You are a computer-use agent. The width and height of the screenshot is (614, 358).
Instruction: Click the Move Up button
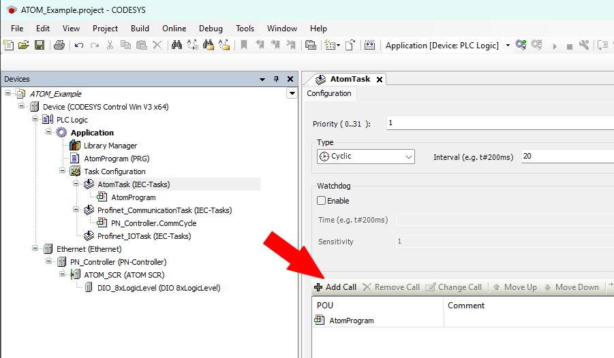coord(515,287)
